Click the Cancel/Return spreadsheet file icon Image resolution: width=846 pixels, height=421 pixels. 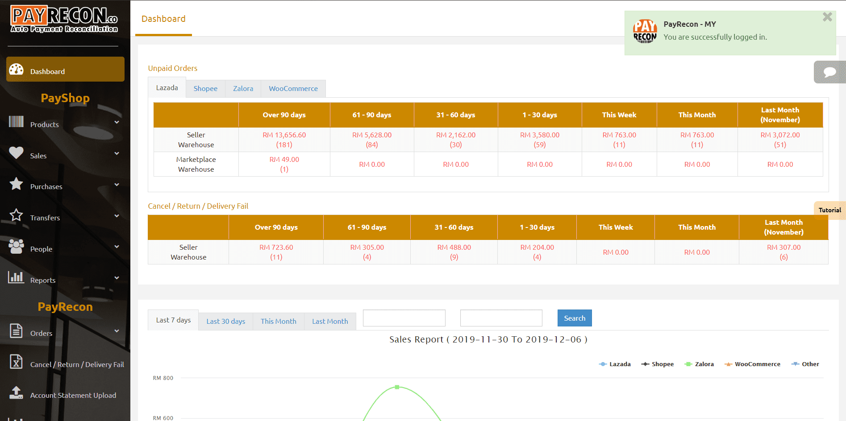(17, 362)
